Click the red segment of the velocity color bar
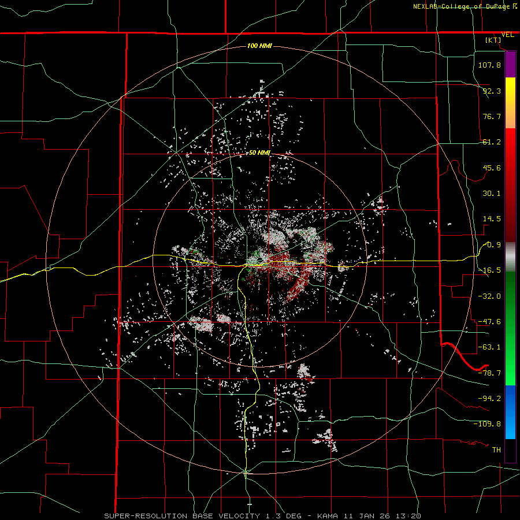The image size is (520, 520). click(x=510, y=185)
